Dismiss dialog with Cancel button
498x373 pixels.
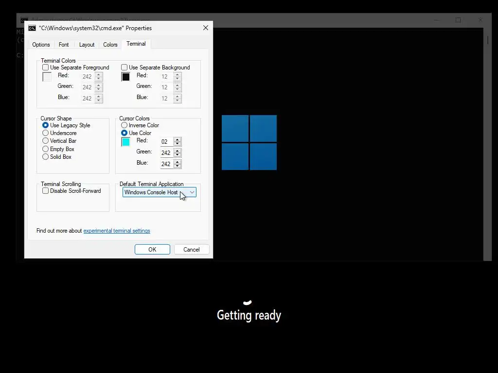tap(192, 250)
